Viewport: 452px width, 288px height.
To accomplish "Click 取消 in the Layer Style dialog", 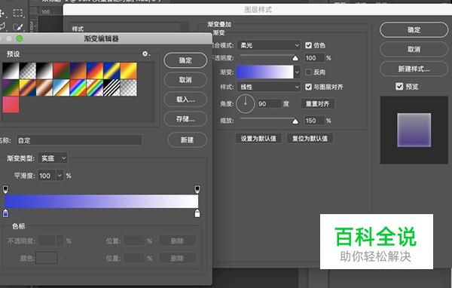I will pyautogui.click(x=414, y=49).
